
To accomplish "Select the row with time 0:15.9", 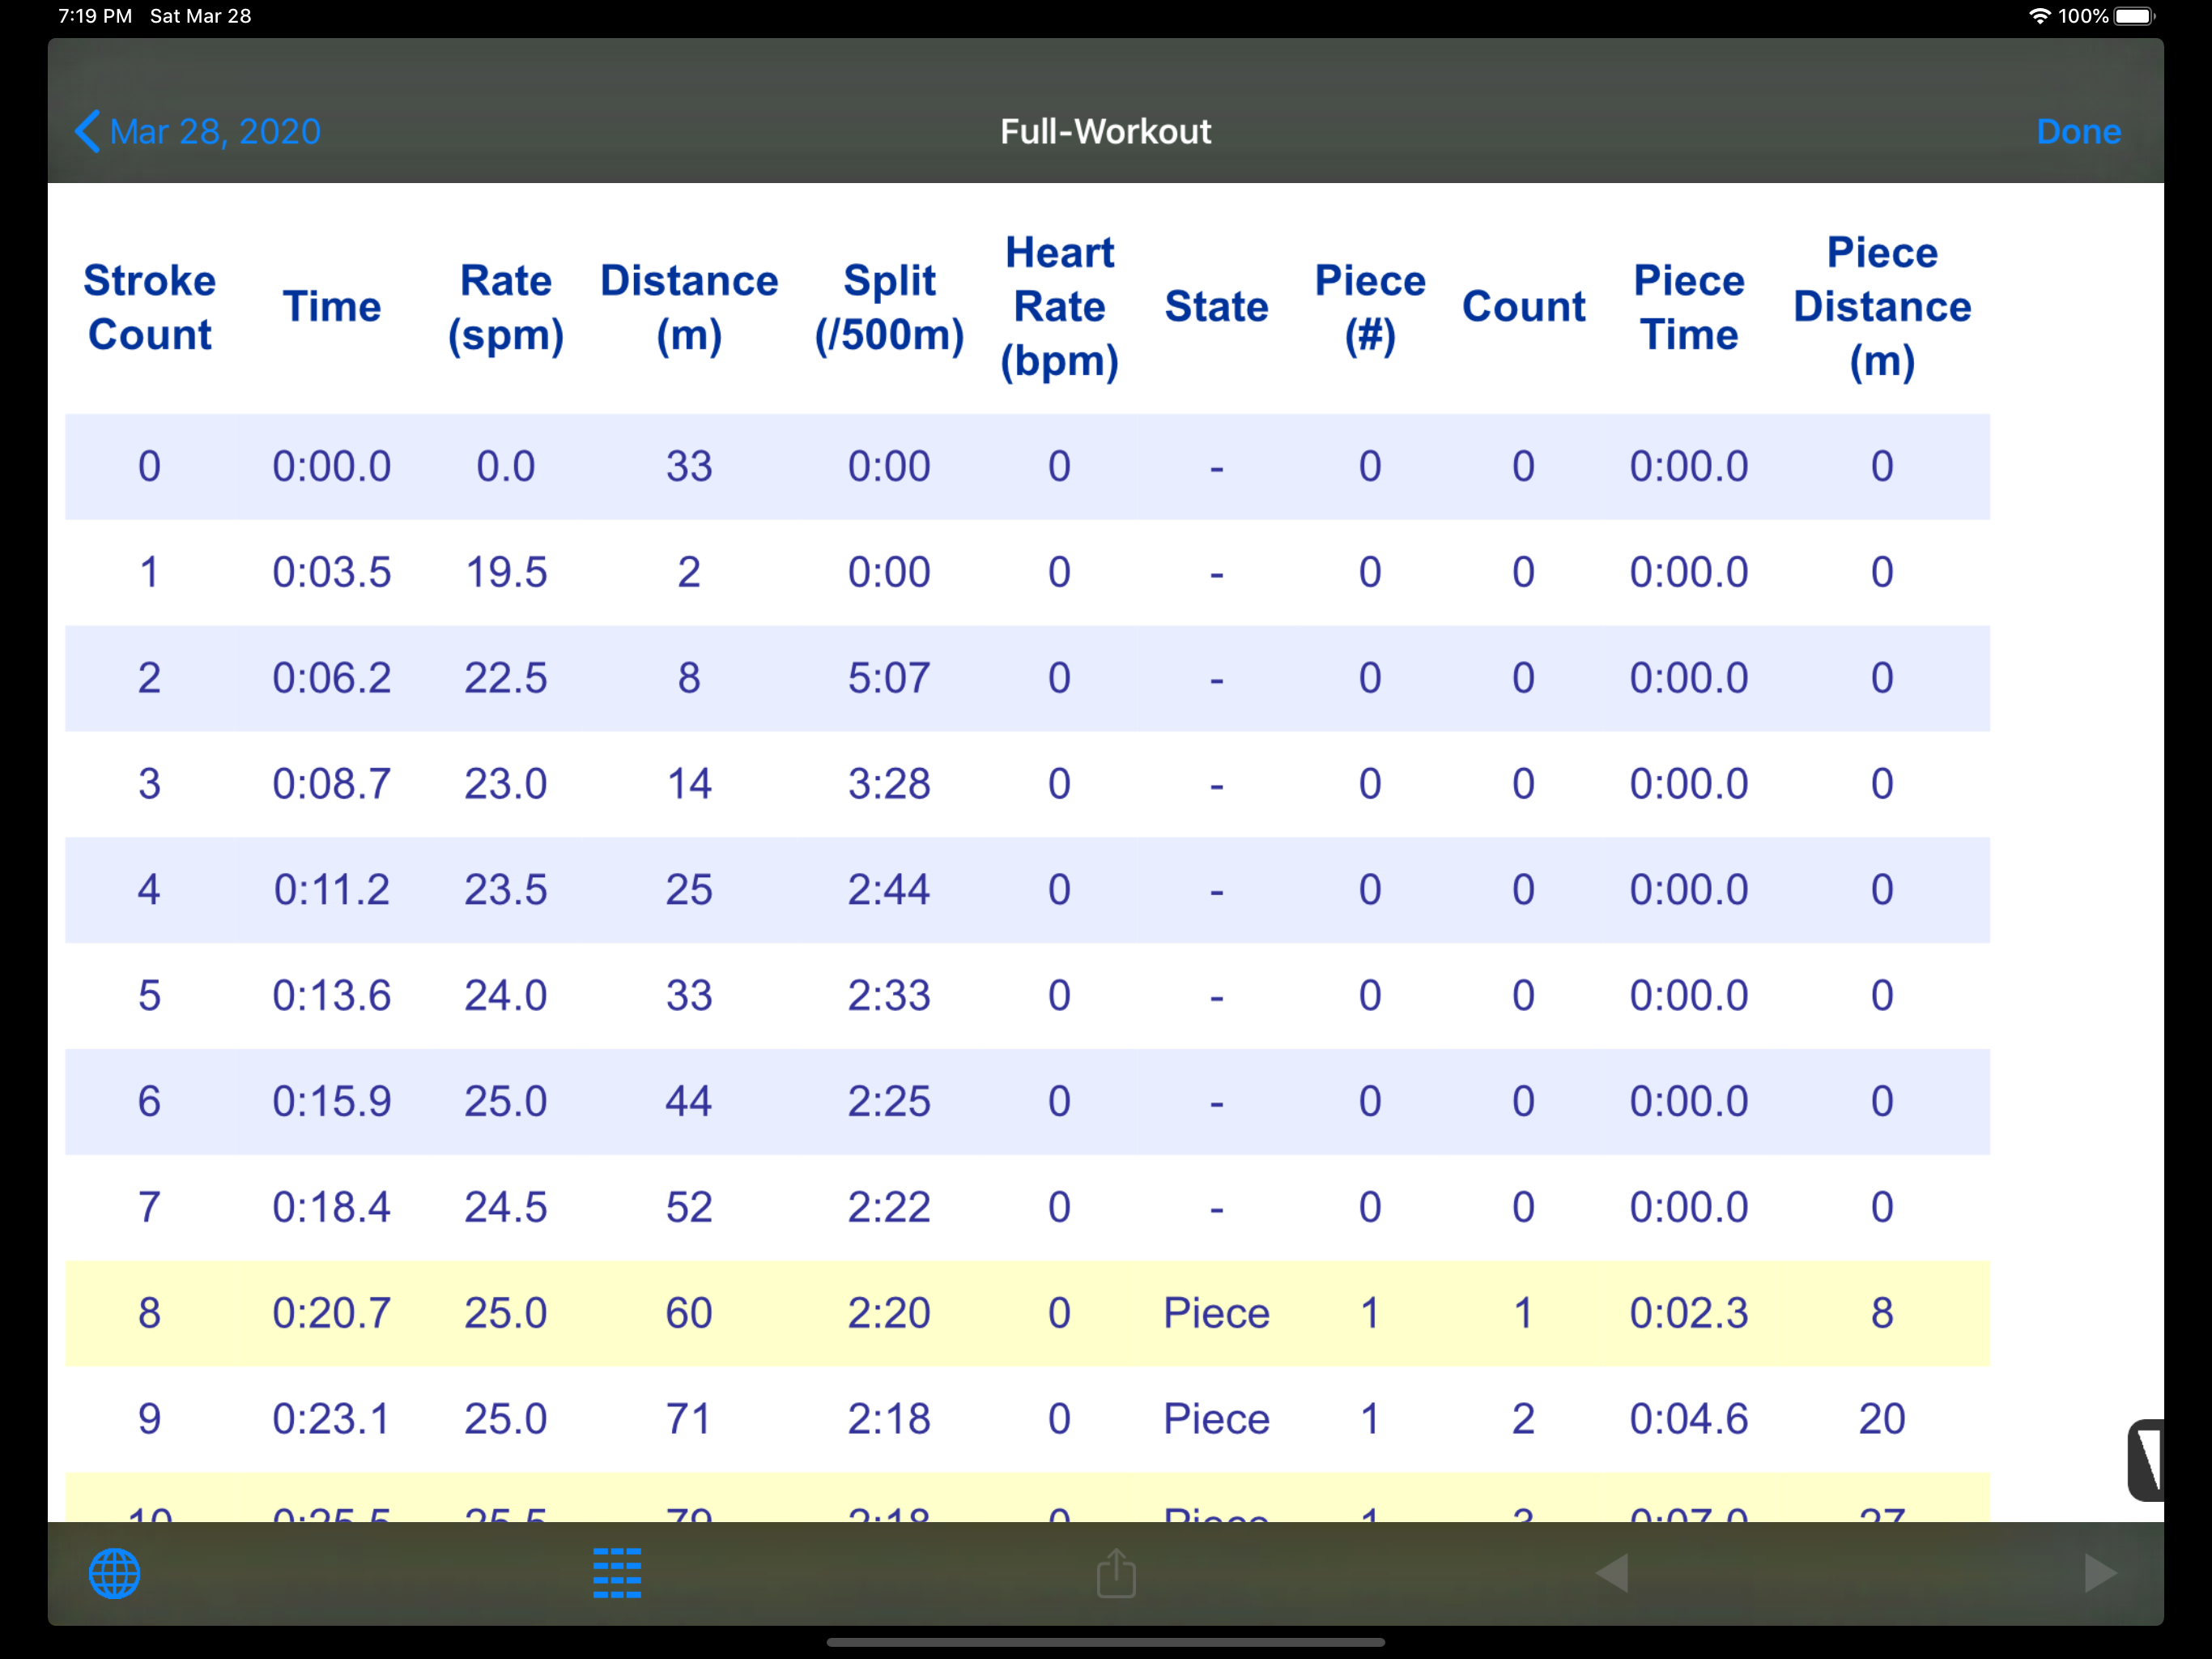I will 1027,1102.
